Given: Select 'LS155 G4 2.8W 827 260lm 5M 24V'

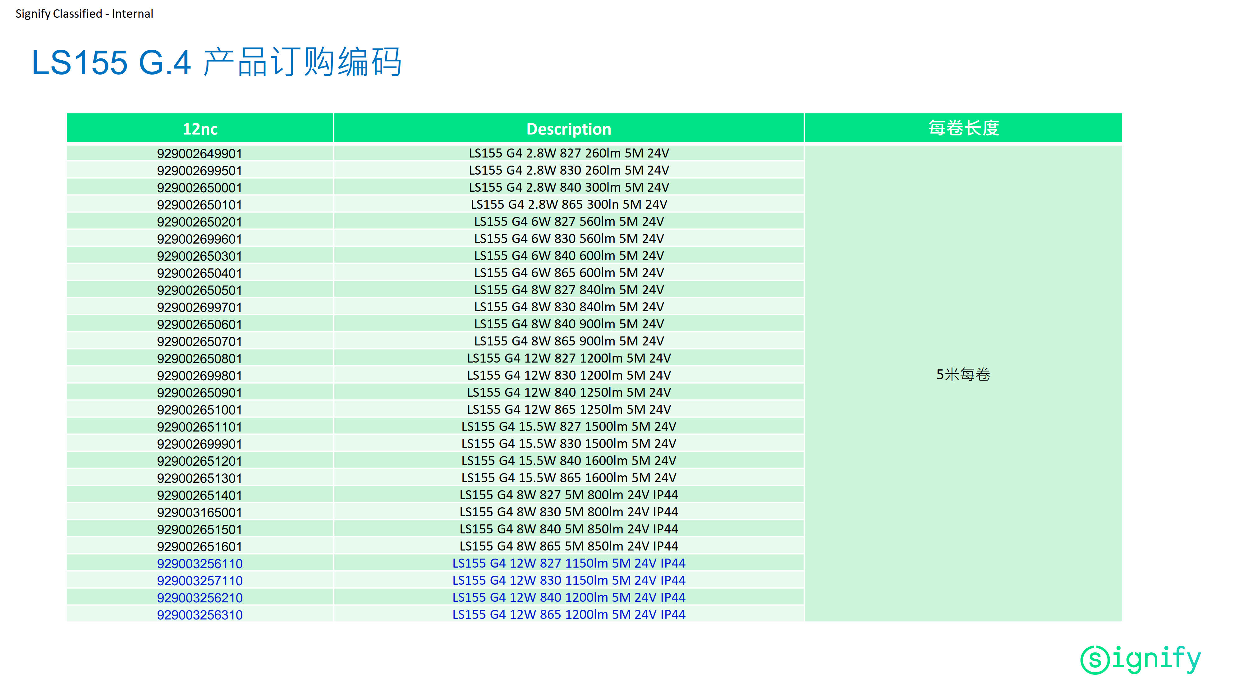Looking at the screenshot, I should (x=569, y=153).
